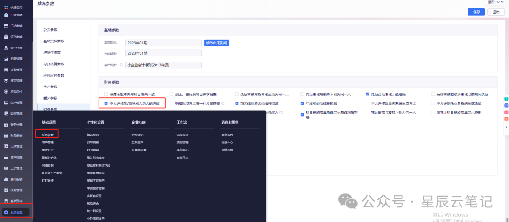The image size is (509, 222).
Task: Click the orange floating icon on right edge
Action: 506,119
